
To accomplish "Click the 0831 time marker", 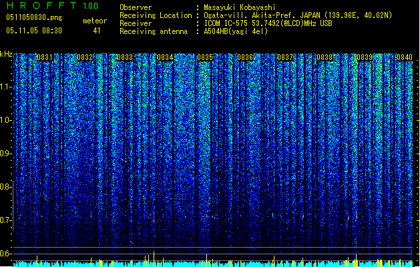I will [45, 57].
